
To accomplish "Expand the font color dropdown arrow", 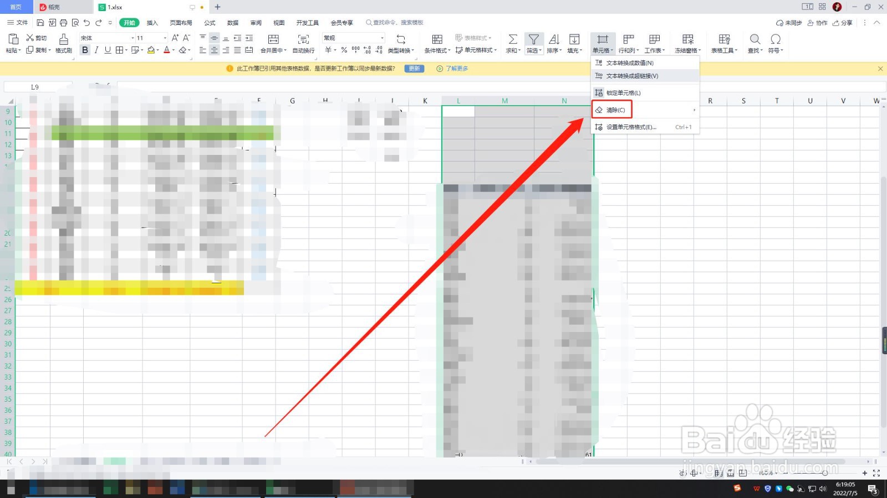I will tap(174, 50).
